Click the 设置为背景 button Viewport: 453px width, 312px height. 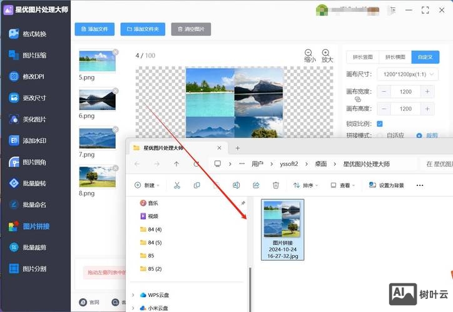387,185
